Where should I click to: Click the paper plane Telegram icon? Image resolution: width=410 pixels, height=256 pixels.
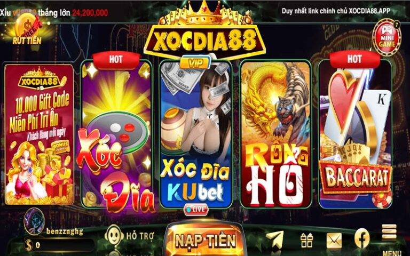pyautogui.click(x=274, y=239)
